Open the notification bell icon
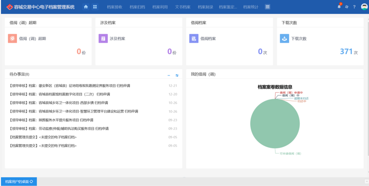This screenshot has height=186, width=369. pyautogui.click(x=339, y=7)
